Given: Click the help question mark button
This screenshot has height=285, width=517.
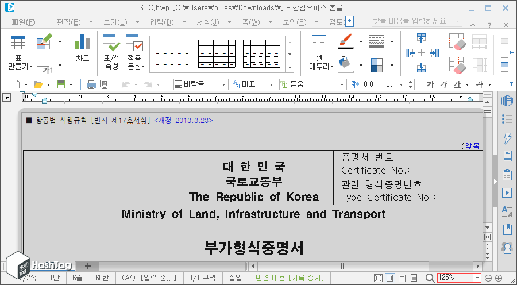Looking at the screenshot, I should click(489, 25).
